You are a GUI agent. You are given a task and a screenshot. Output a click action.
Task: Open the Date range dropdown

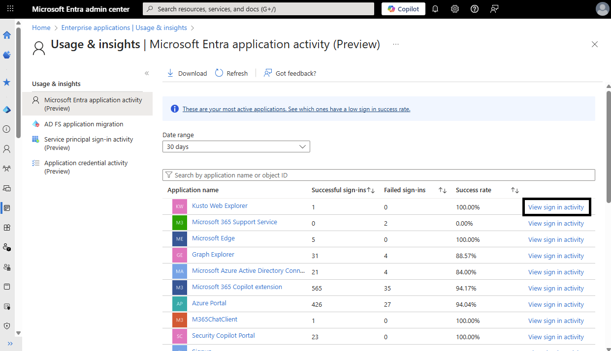[x=236, y=146]
